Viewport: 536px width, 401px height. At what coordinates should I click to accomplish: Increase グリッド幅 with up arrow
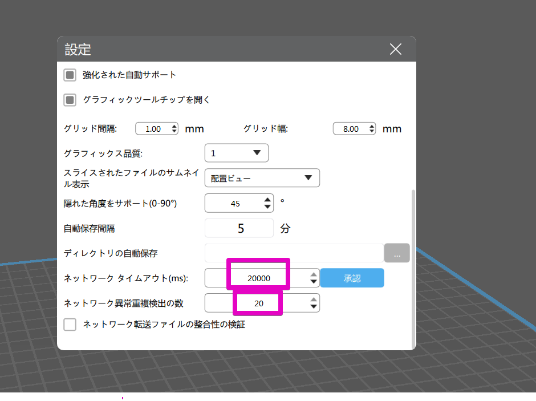[x=372, y=126]
